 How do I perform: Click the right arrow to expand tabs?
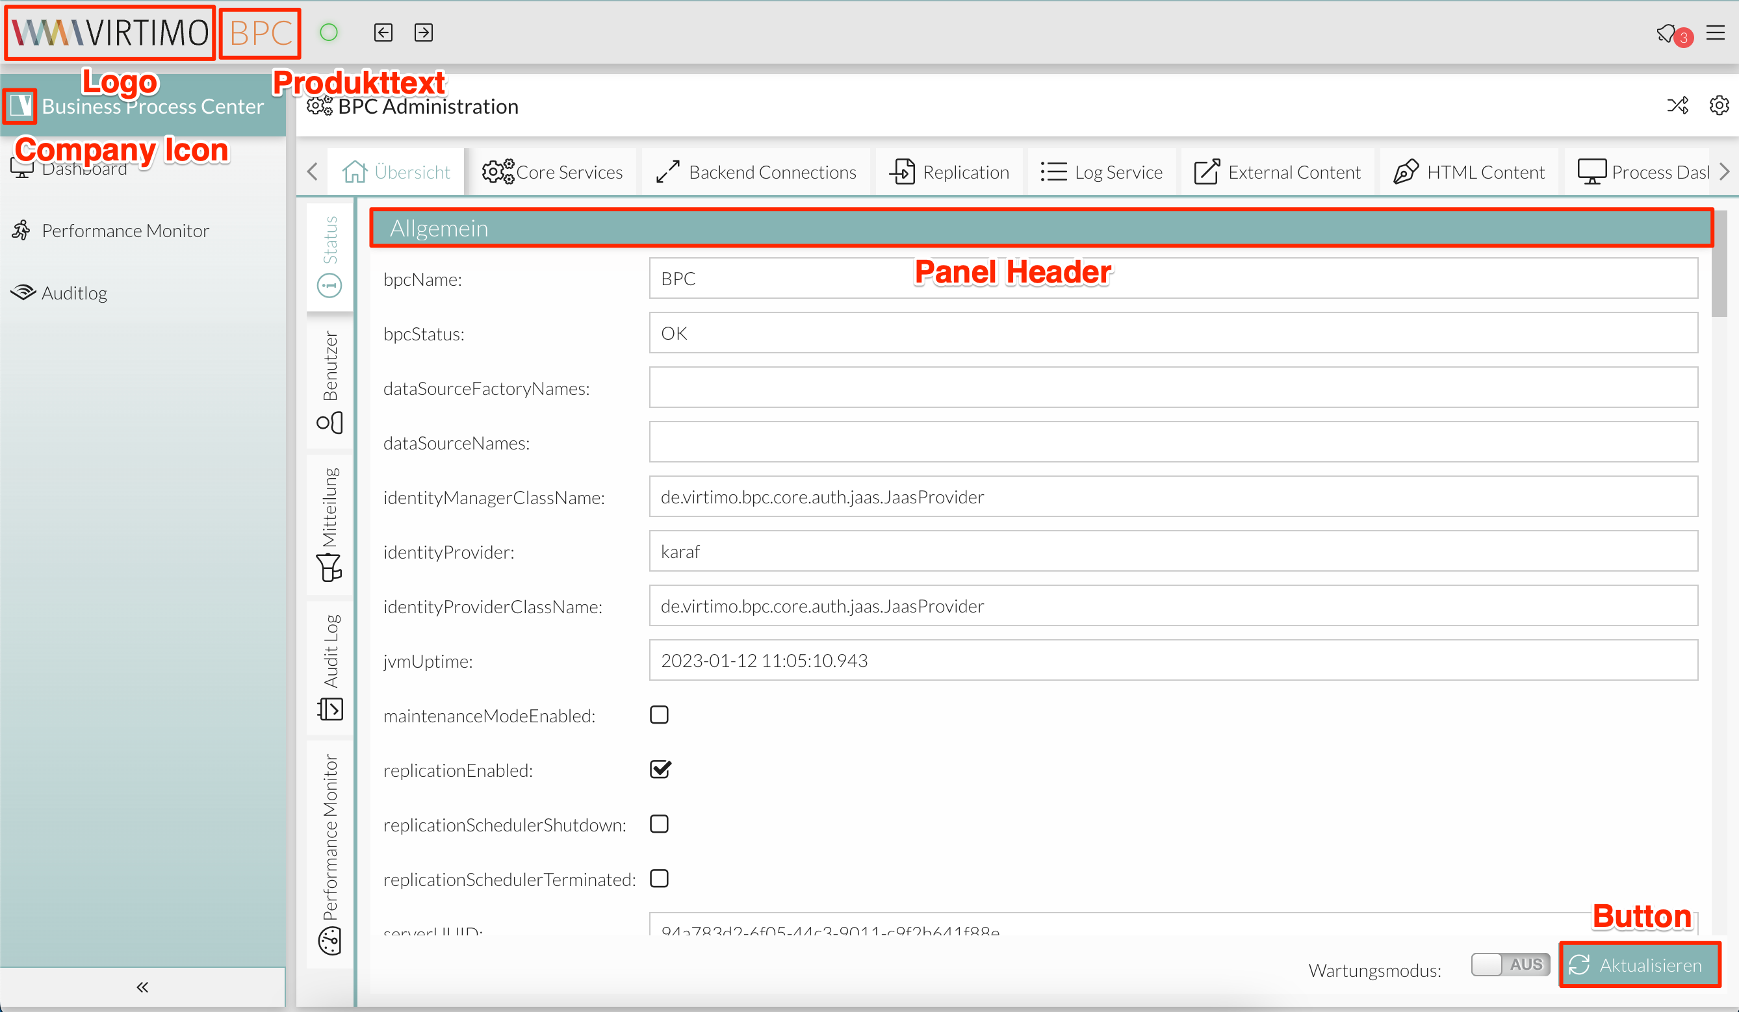1725,171
